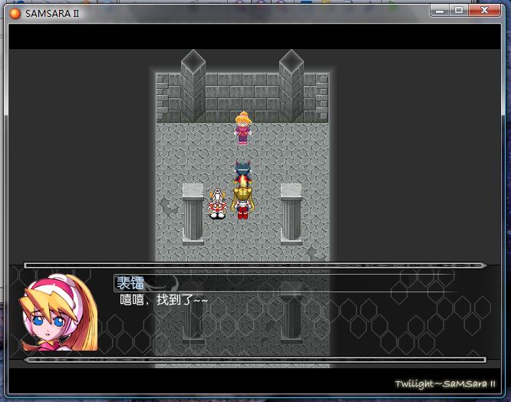This screenshot has height=402, width=511.
Task: Click the golden-haired red-booted character sprite
Action: [x=242, y=202]
